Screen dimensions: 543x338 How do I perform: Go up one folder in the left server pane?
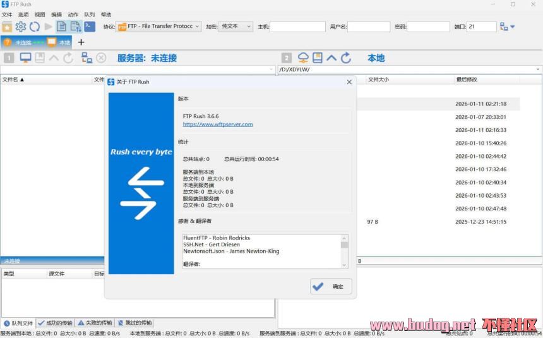(x=54, y=57)
